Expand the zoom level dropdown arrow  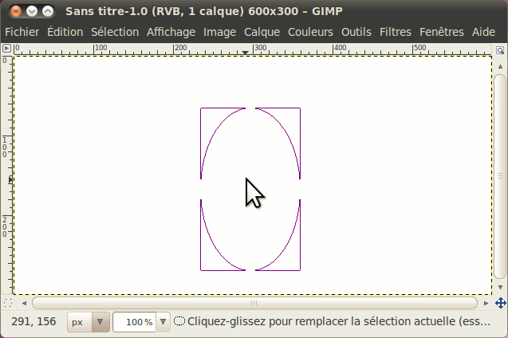(163, 322)
